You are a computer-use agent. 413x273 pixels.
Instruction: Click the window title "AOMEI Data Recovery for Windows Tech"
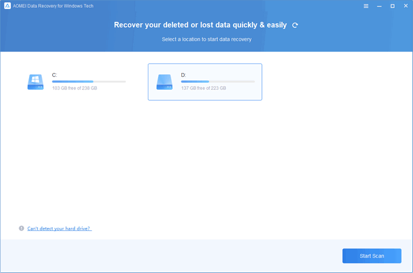(53, 6)
